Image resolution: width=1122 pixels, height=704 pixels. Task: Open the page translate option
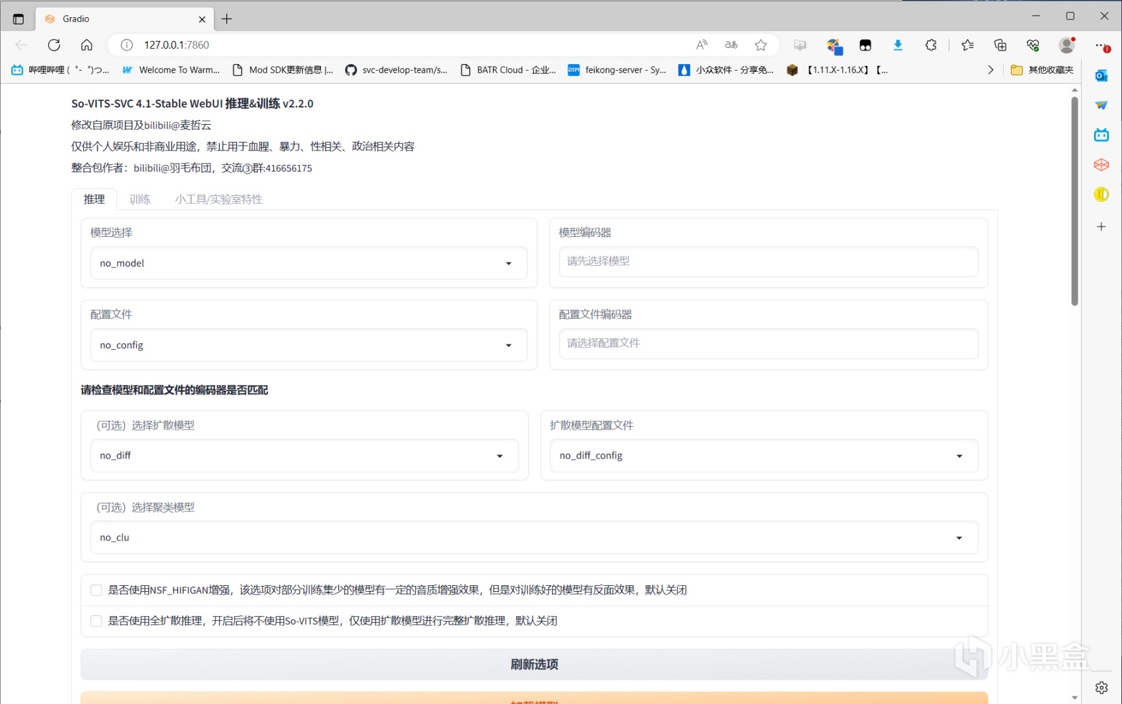pos(731,45)
